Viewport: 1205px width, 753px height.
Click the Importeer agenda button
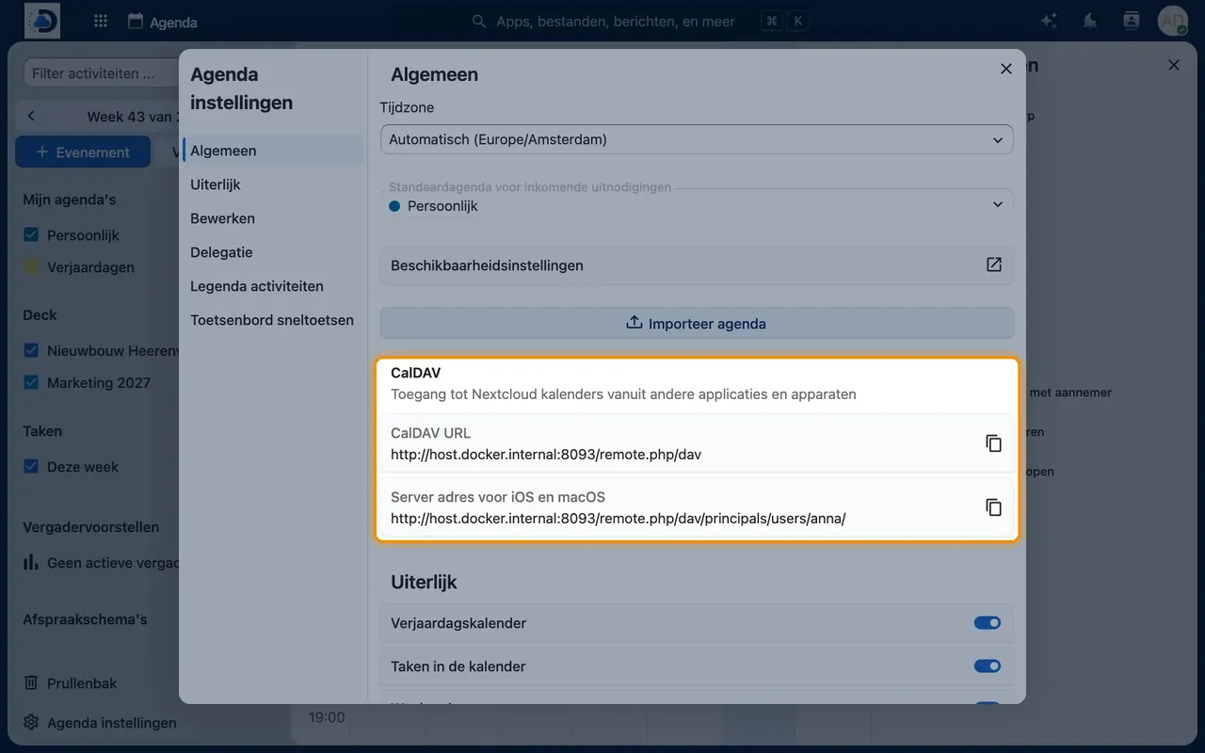(x=697, y=323)
